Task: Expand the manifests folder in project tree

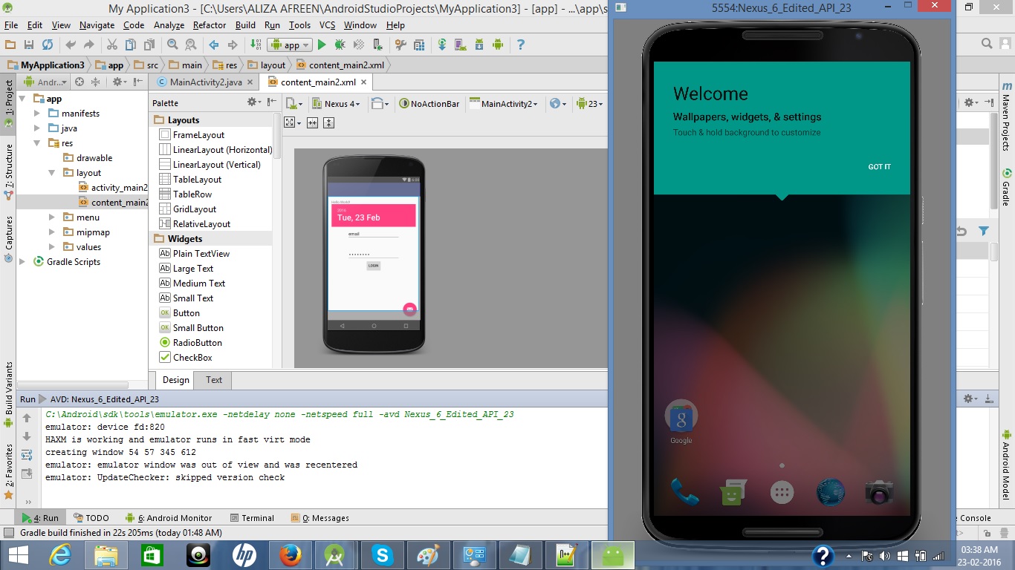Action: 37,114
